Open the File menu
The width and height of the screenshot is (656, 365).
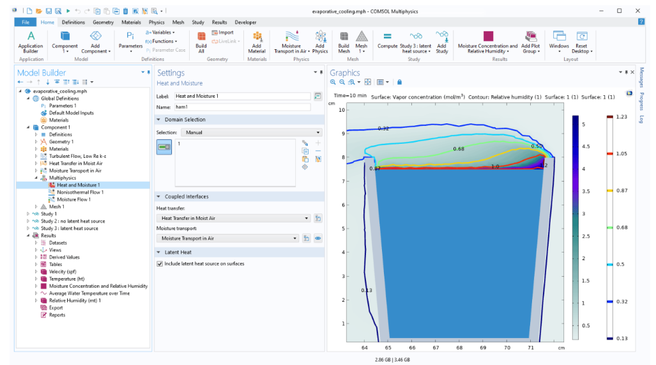26,22
